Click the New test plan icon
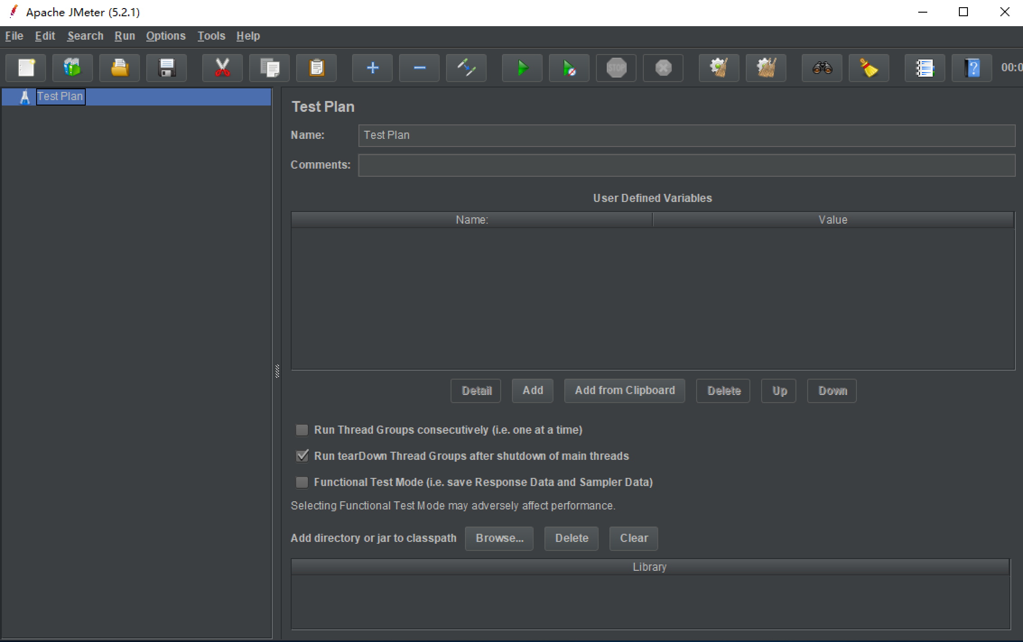 26,68
